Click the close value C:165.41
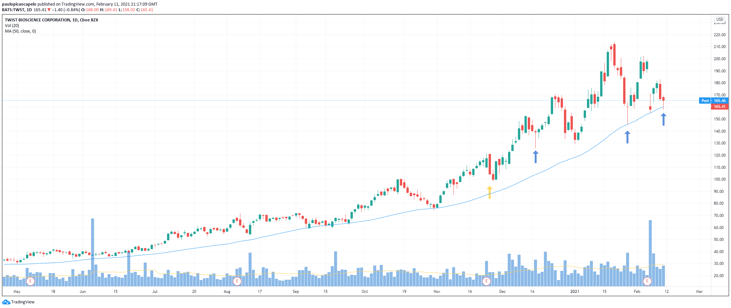The image size is (731, 308). [x=145, y=10]
